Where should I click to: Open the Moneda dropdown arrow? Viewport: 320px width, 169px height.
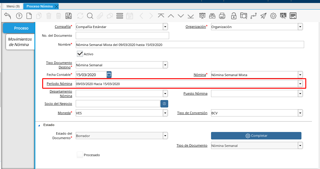pos(165,113)
